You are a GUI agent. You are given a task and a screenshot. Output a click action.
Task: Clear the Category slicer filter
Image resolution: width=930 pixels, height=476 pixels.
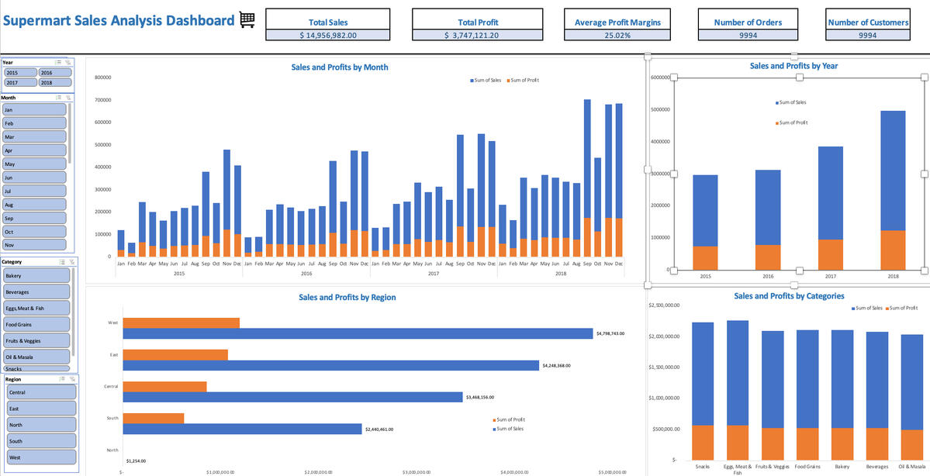71,262
